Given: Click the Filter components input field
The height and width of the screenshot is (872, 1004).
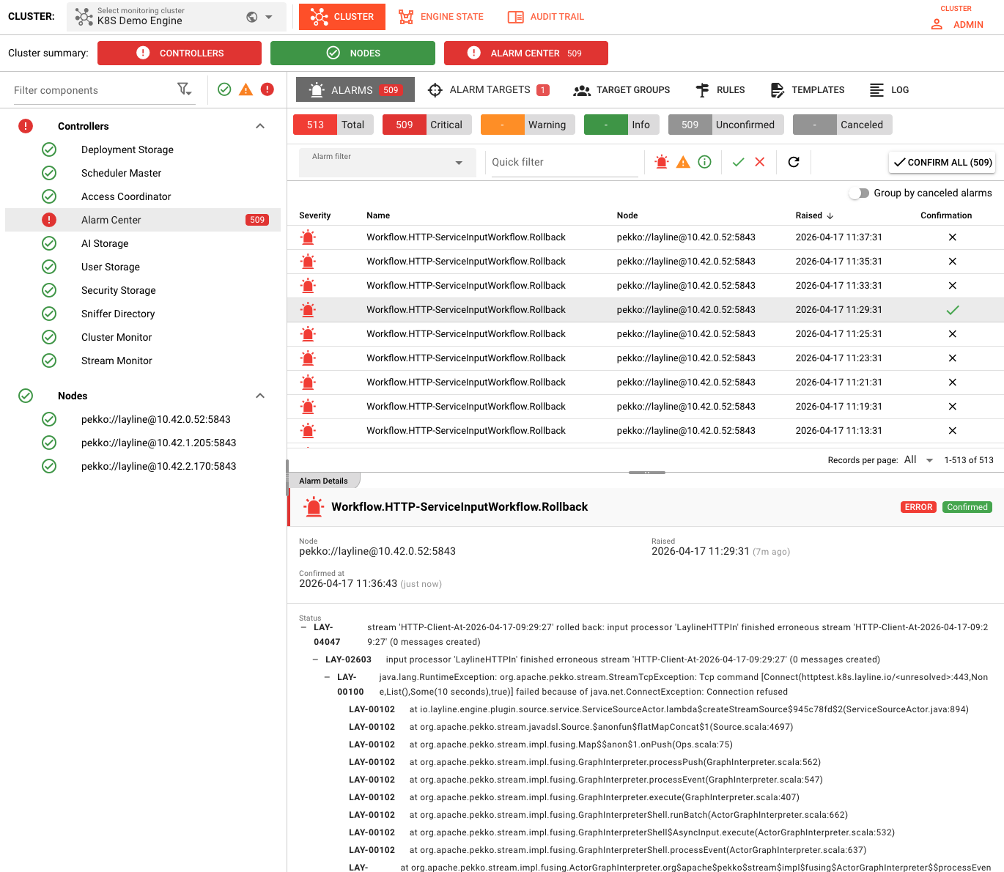Looking at the screenshot, I should [x=92, y=90].
